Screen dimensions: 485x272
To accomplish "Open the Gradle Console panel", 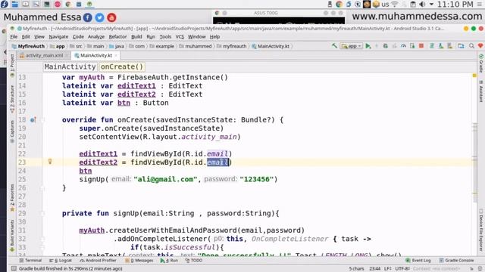I will pos(456,261).
